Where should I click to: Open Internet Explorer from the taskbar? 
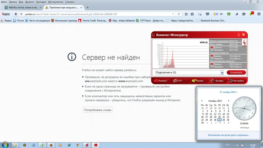click(69, 145)
